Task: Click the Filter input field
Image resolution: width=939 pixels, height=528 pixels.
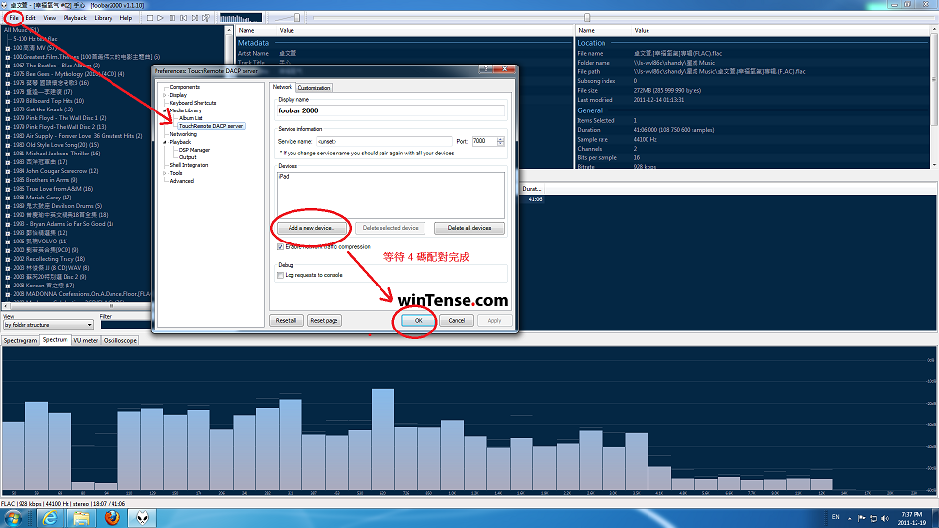Action: pos(125,325)
